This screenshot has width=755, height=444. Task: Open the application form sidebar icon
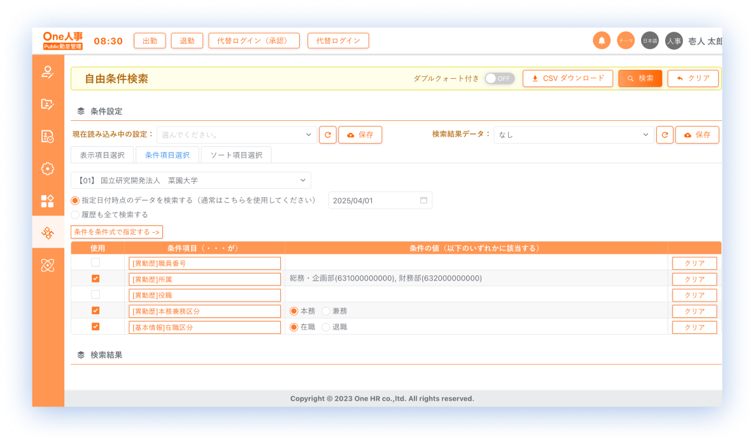(x=47, y=104)
